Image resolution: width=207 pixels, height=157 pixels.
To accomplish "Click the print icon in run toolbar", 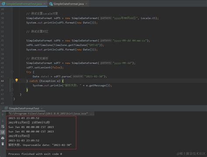I will tap(3, 138).
